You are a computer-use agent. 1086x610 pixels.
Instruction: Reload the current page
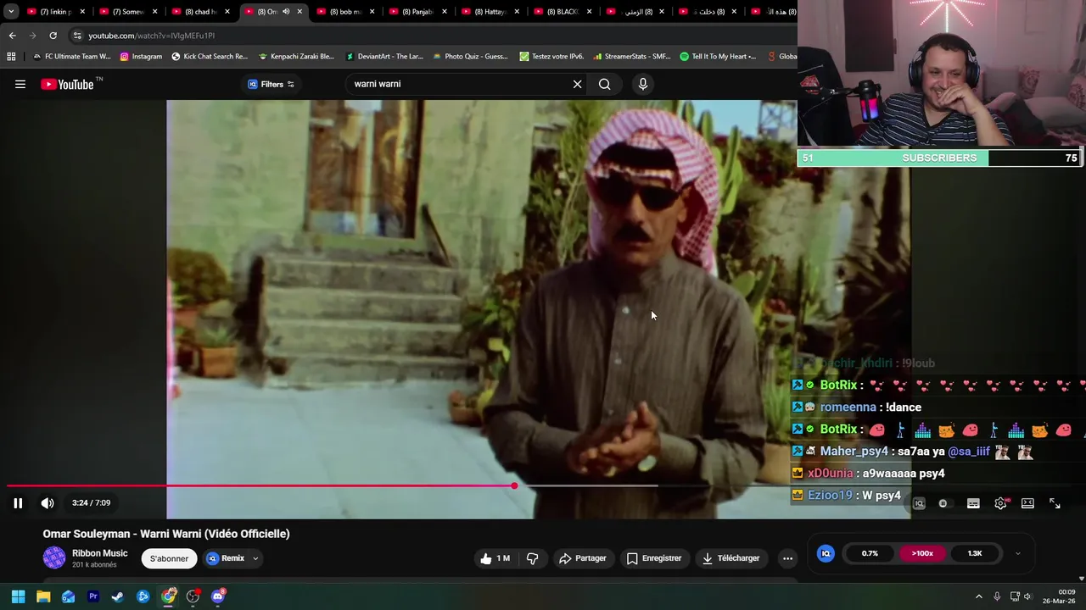point(53,36)
